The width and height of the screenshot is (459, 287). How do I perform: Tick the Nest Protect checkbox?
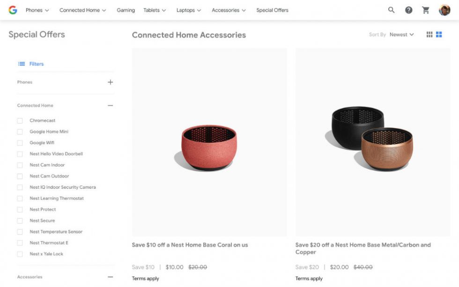coord(20,210)
